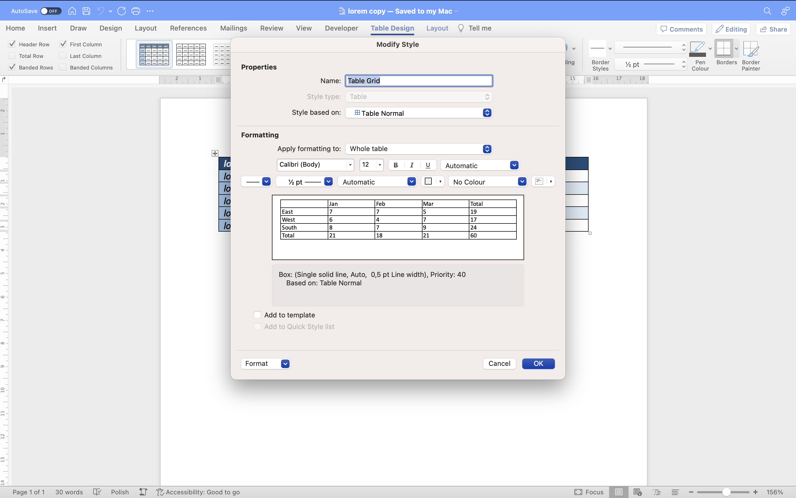Open the Style based on dropdown
The width and height of the screenshot is (796, 498).
(x=419, y=113)
